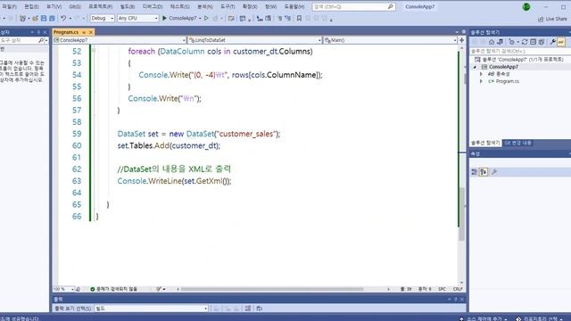Open the Tools menu
This screenshot has height=321, width=571.
[228, 6]
